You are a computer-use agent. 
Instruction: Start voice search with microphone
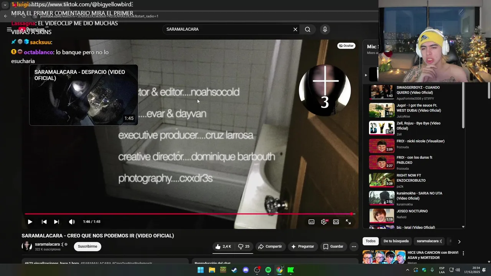point(325,29)
